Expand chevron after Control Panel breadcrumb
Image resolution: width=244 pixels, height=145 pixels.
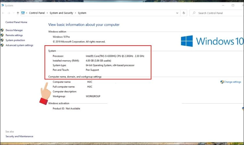[47, 13]
